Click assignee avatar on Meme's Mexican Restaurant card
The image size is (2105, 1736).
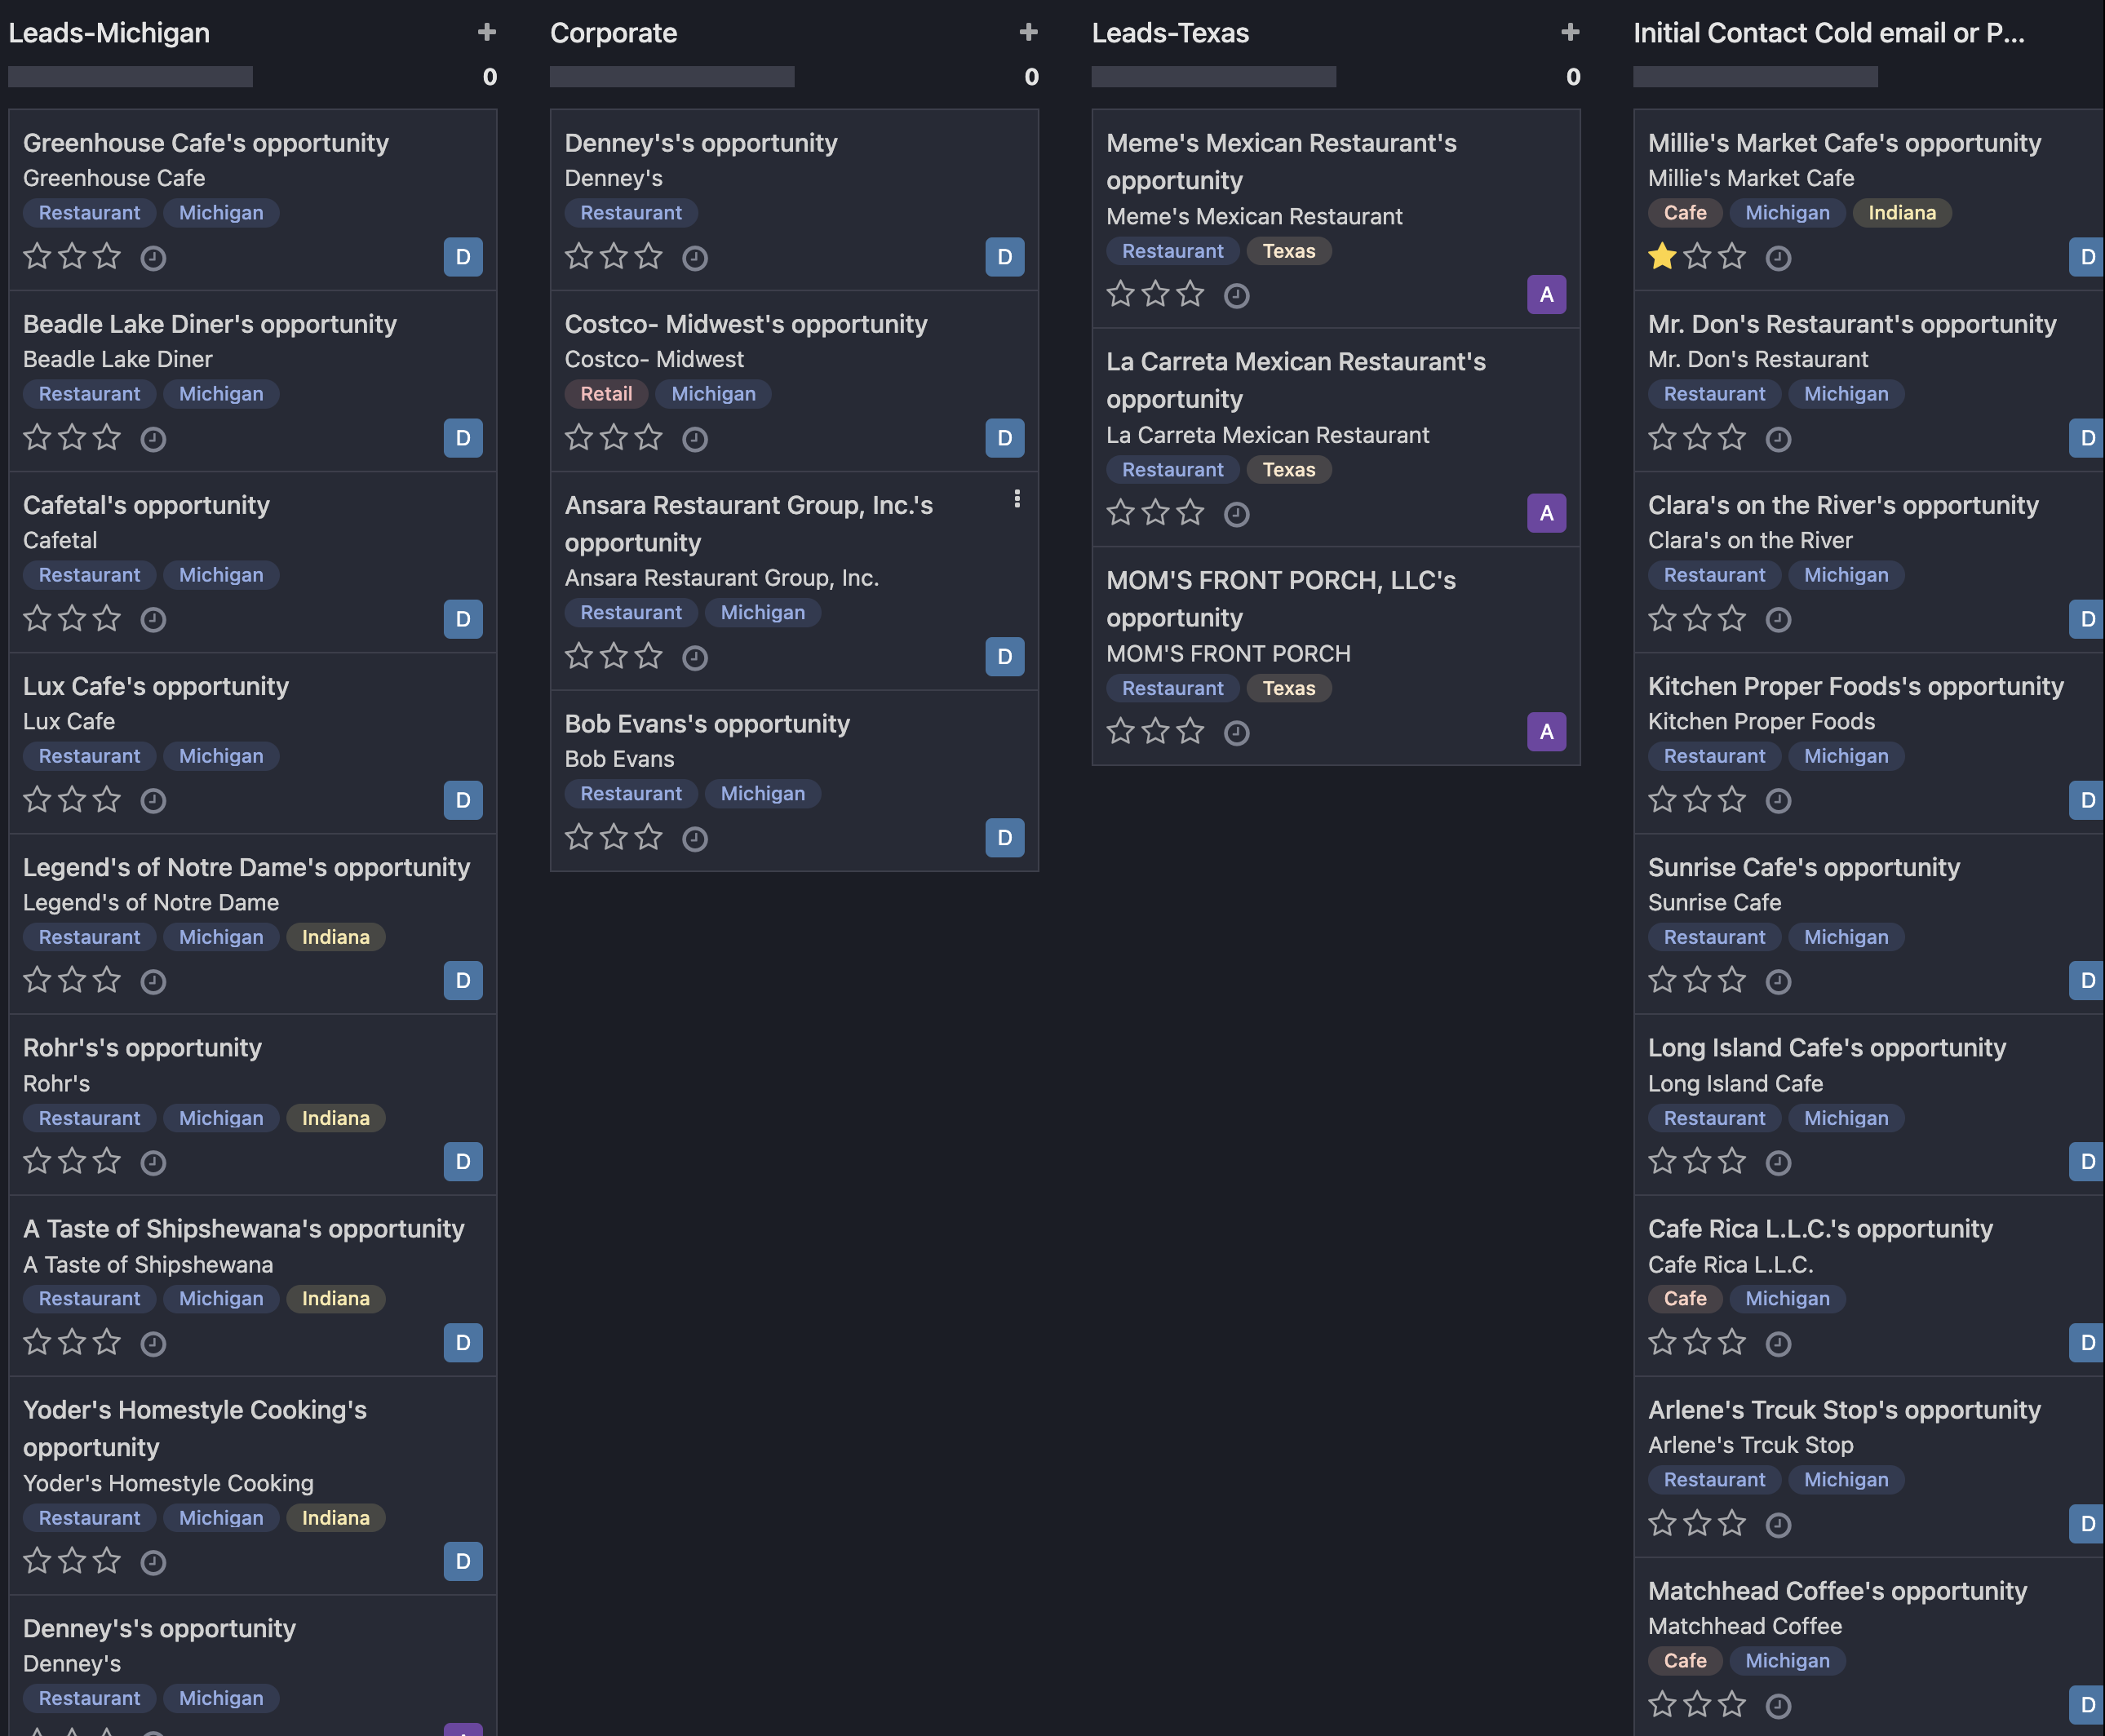coord(1546,295)
